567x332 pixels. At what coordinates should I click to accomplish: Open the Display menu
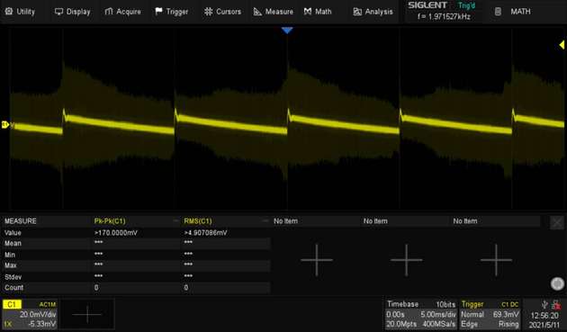[x=73, y=12]
